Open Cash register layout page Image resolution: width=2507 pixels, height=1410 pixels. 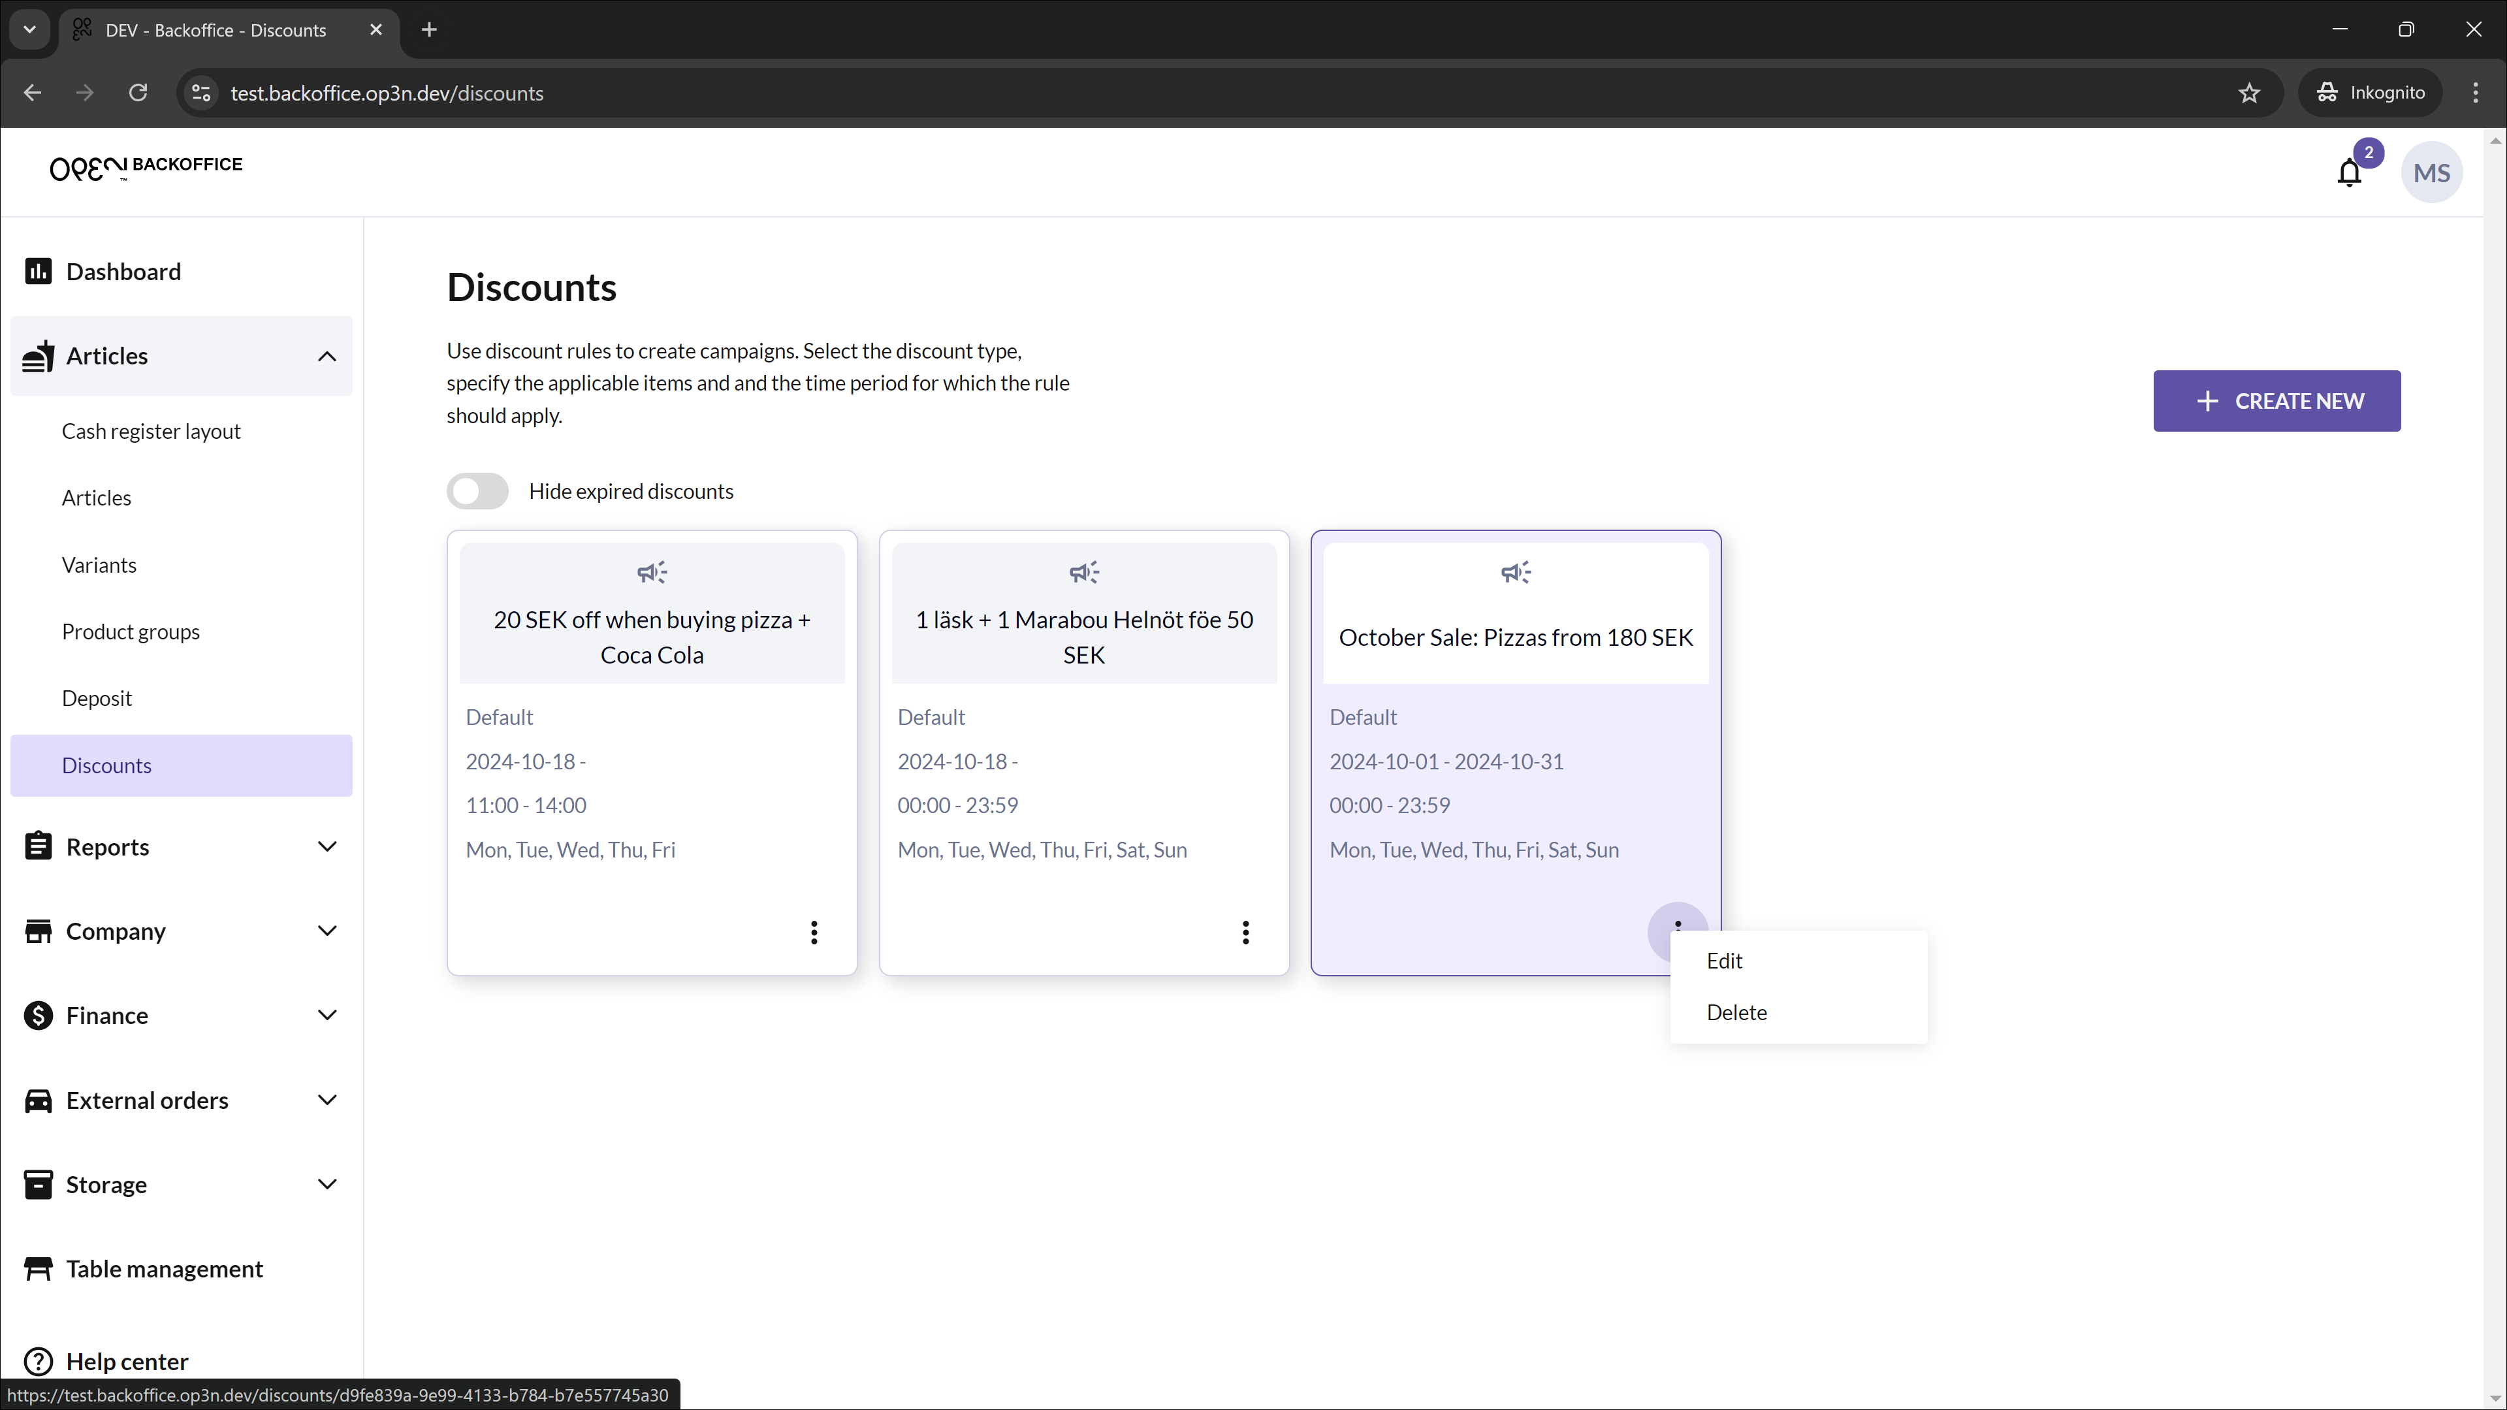coord(151,431)
